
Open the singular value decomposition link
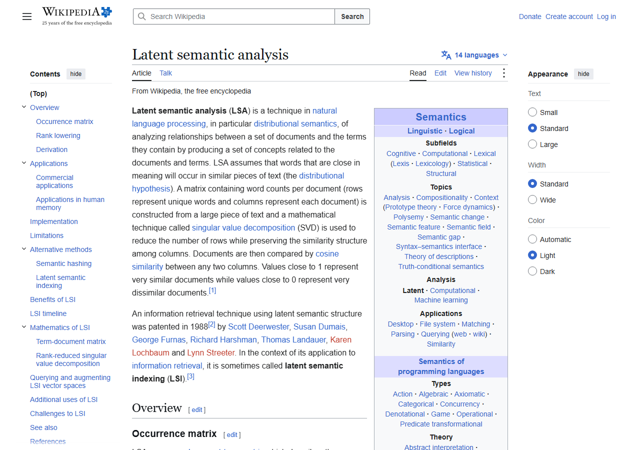tap(243, 227)
